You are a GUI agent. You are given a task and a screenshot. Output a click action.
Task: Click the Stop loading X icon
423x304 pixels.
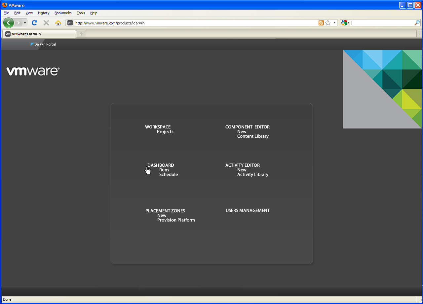pyautogui.click(x=46, y=23)
